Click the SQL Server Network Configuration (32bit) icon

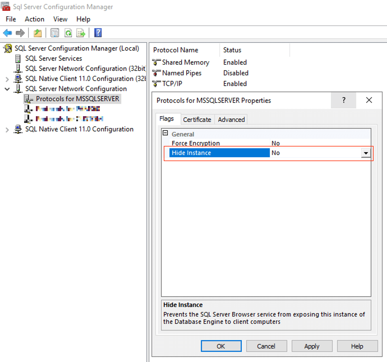pos(18,68)
